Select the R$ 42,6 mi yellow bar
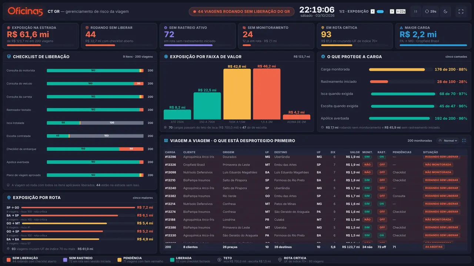Image resolution: width=474 pixels, height=266 pixels. (x=237, y=94)
